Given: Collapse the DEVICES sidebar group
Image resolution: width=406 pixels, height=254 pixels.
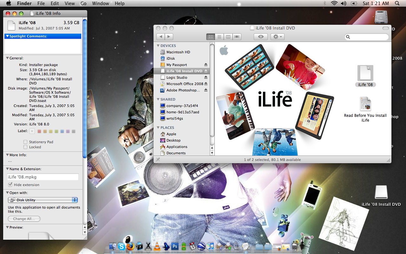Looking at the screenshot, I should tap(158, 46).
